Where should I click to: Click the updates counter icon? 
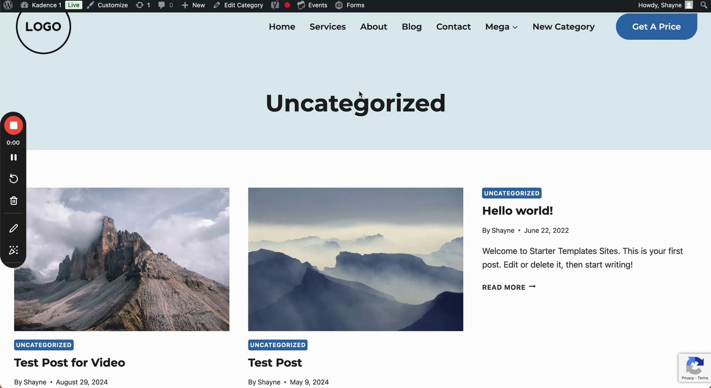[x=143, y=5]
